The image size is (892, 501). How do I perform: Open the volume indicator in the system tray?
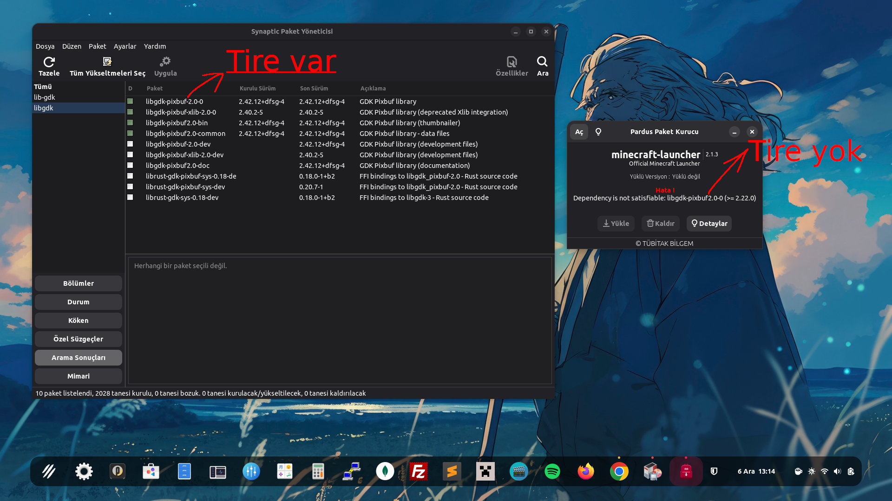click(x=837, y=471)
